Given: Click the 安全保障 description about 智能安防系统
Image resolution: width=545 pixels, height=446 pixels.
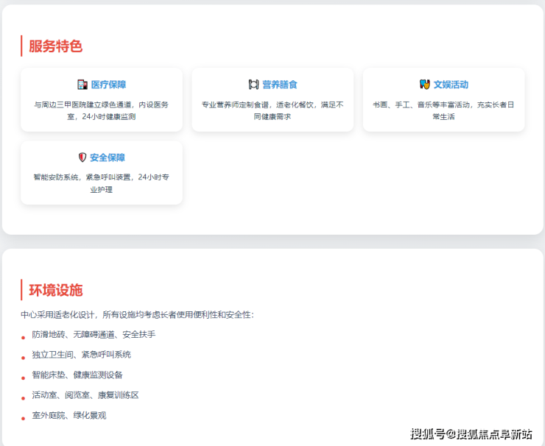Looking at the screenshot, I should coord(102,183).
